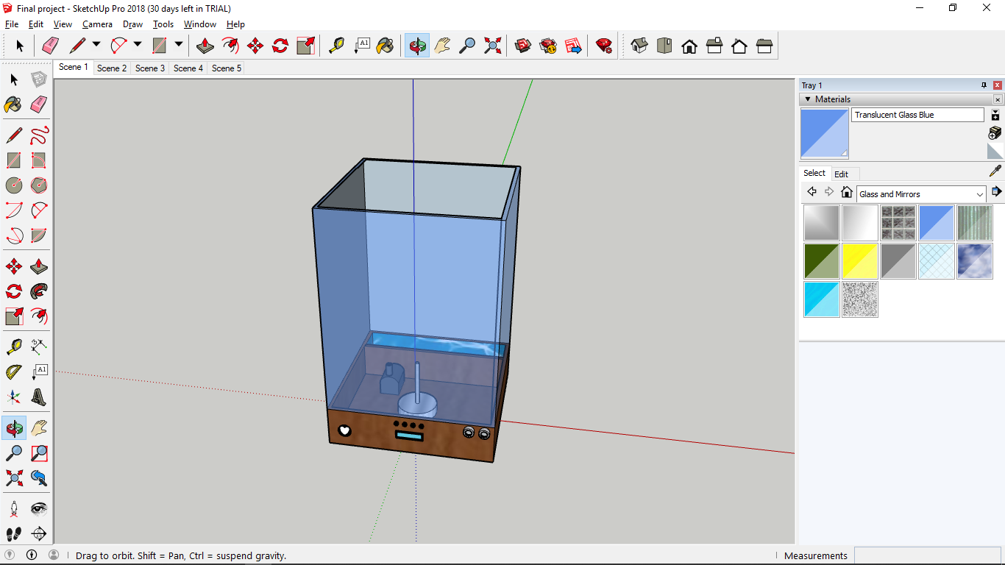Switch to Iso standard view icon
Image resolution: width=1005 pixels, height=565 pixels.
tap(639, 46)
